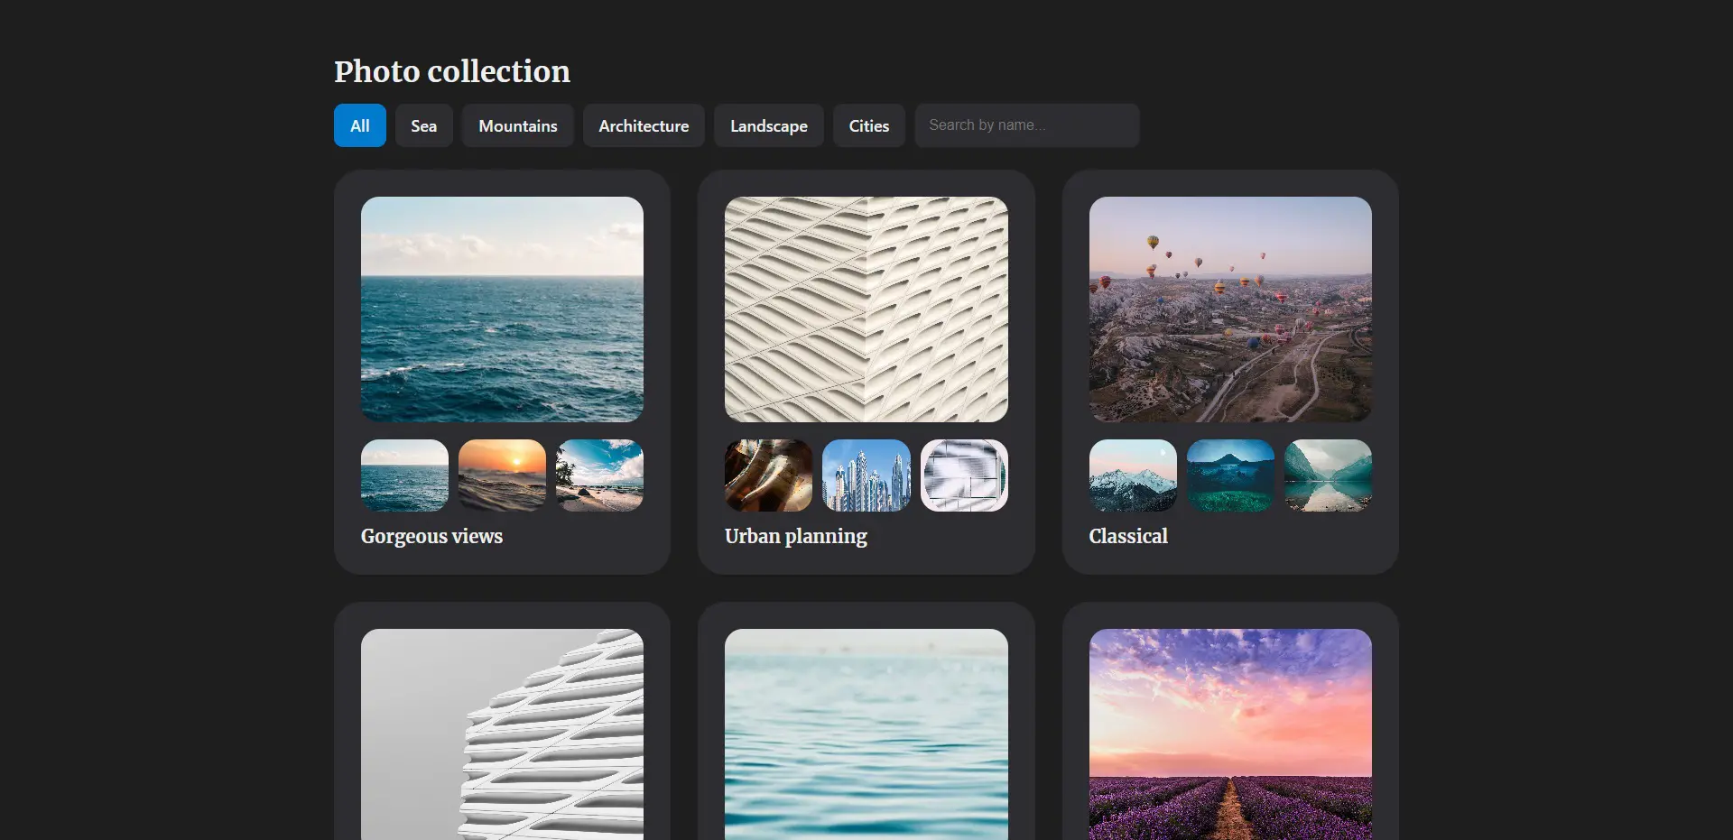Select the white geometric building thumbnail in Urban planning
Screen dimensions: 1733x840
point(964,475)
